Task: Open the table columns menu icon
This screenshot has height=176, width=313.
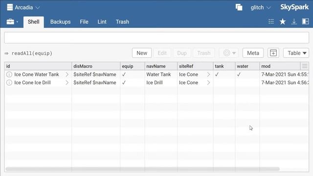Action: coord(304,66)
